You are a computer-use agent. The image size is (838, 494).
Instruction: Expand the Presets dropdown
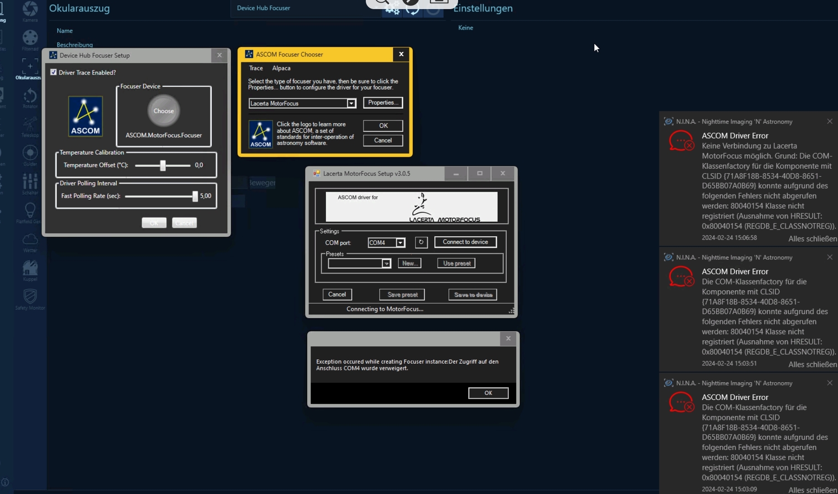pyautogui.click(x=386, y=264)
